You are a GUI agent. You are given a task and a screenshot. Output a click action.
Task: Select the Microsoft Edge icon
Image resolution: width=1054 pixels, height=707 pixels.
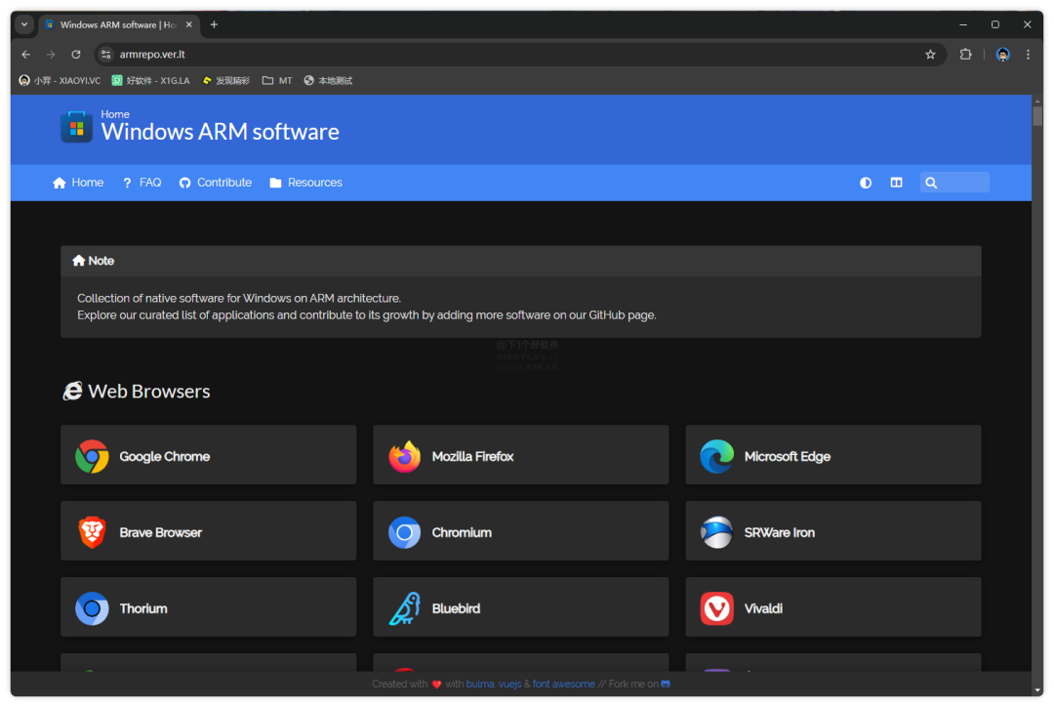point(717,456)
